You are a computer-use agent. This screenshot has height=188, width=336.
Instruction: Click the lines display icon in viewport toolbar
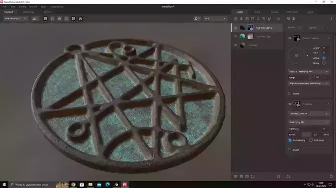click(x=59, y=19)
